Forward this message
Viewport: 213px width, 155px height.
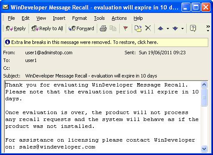[81, 28]
